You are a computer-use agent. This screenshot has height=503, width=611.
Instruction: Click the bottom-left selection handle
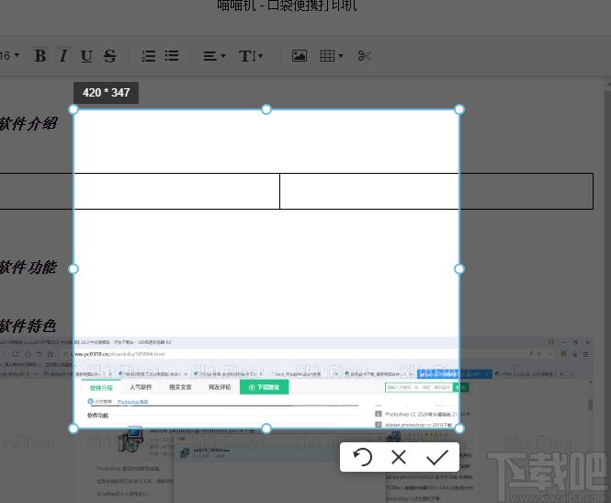(x=74, y=429)
